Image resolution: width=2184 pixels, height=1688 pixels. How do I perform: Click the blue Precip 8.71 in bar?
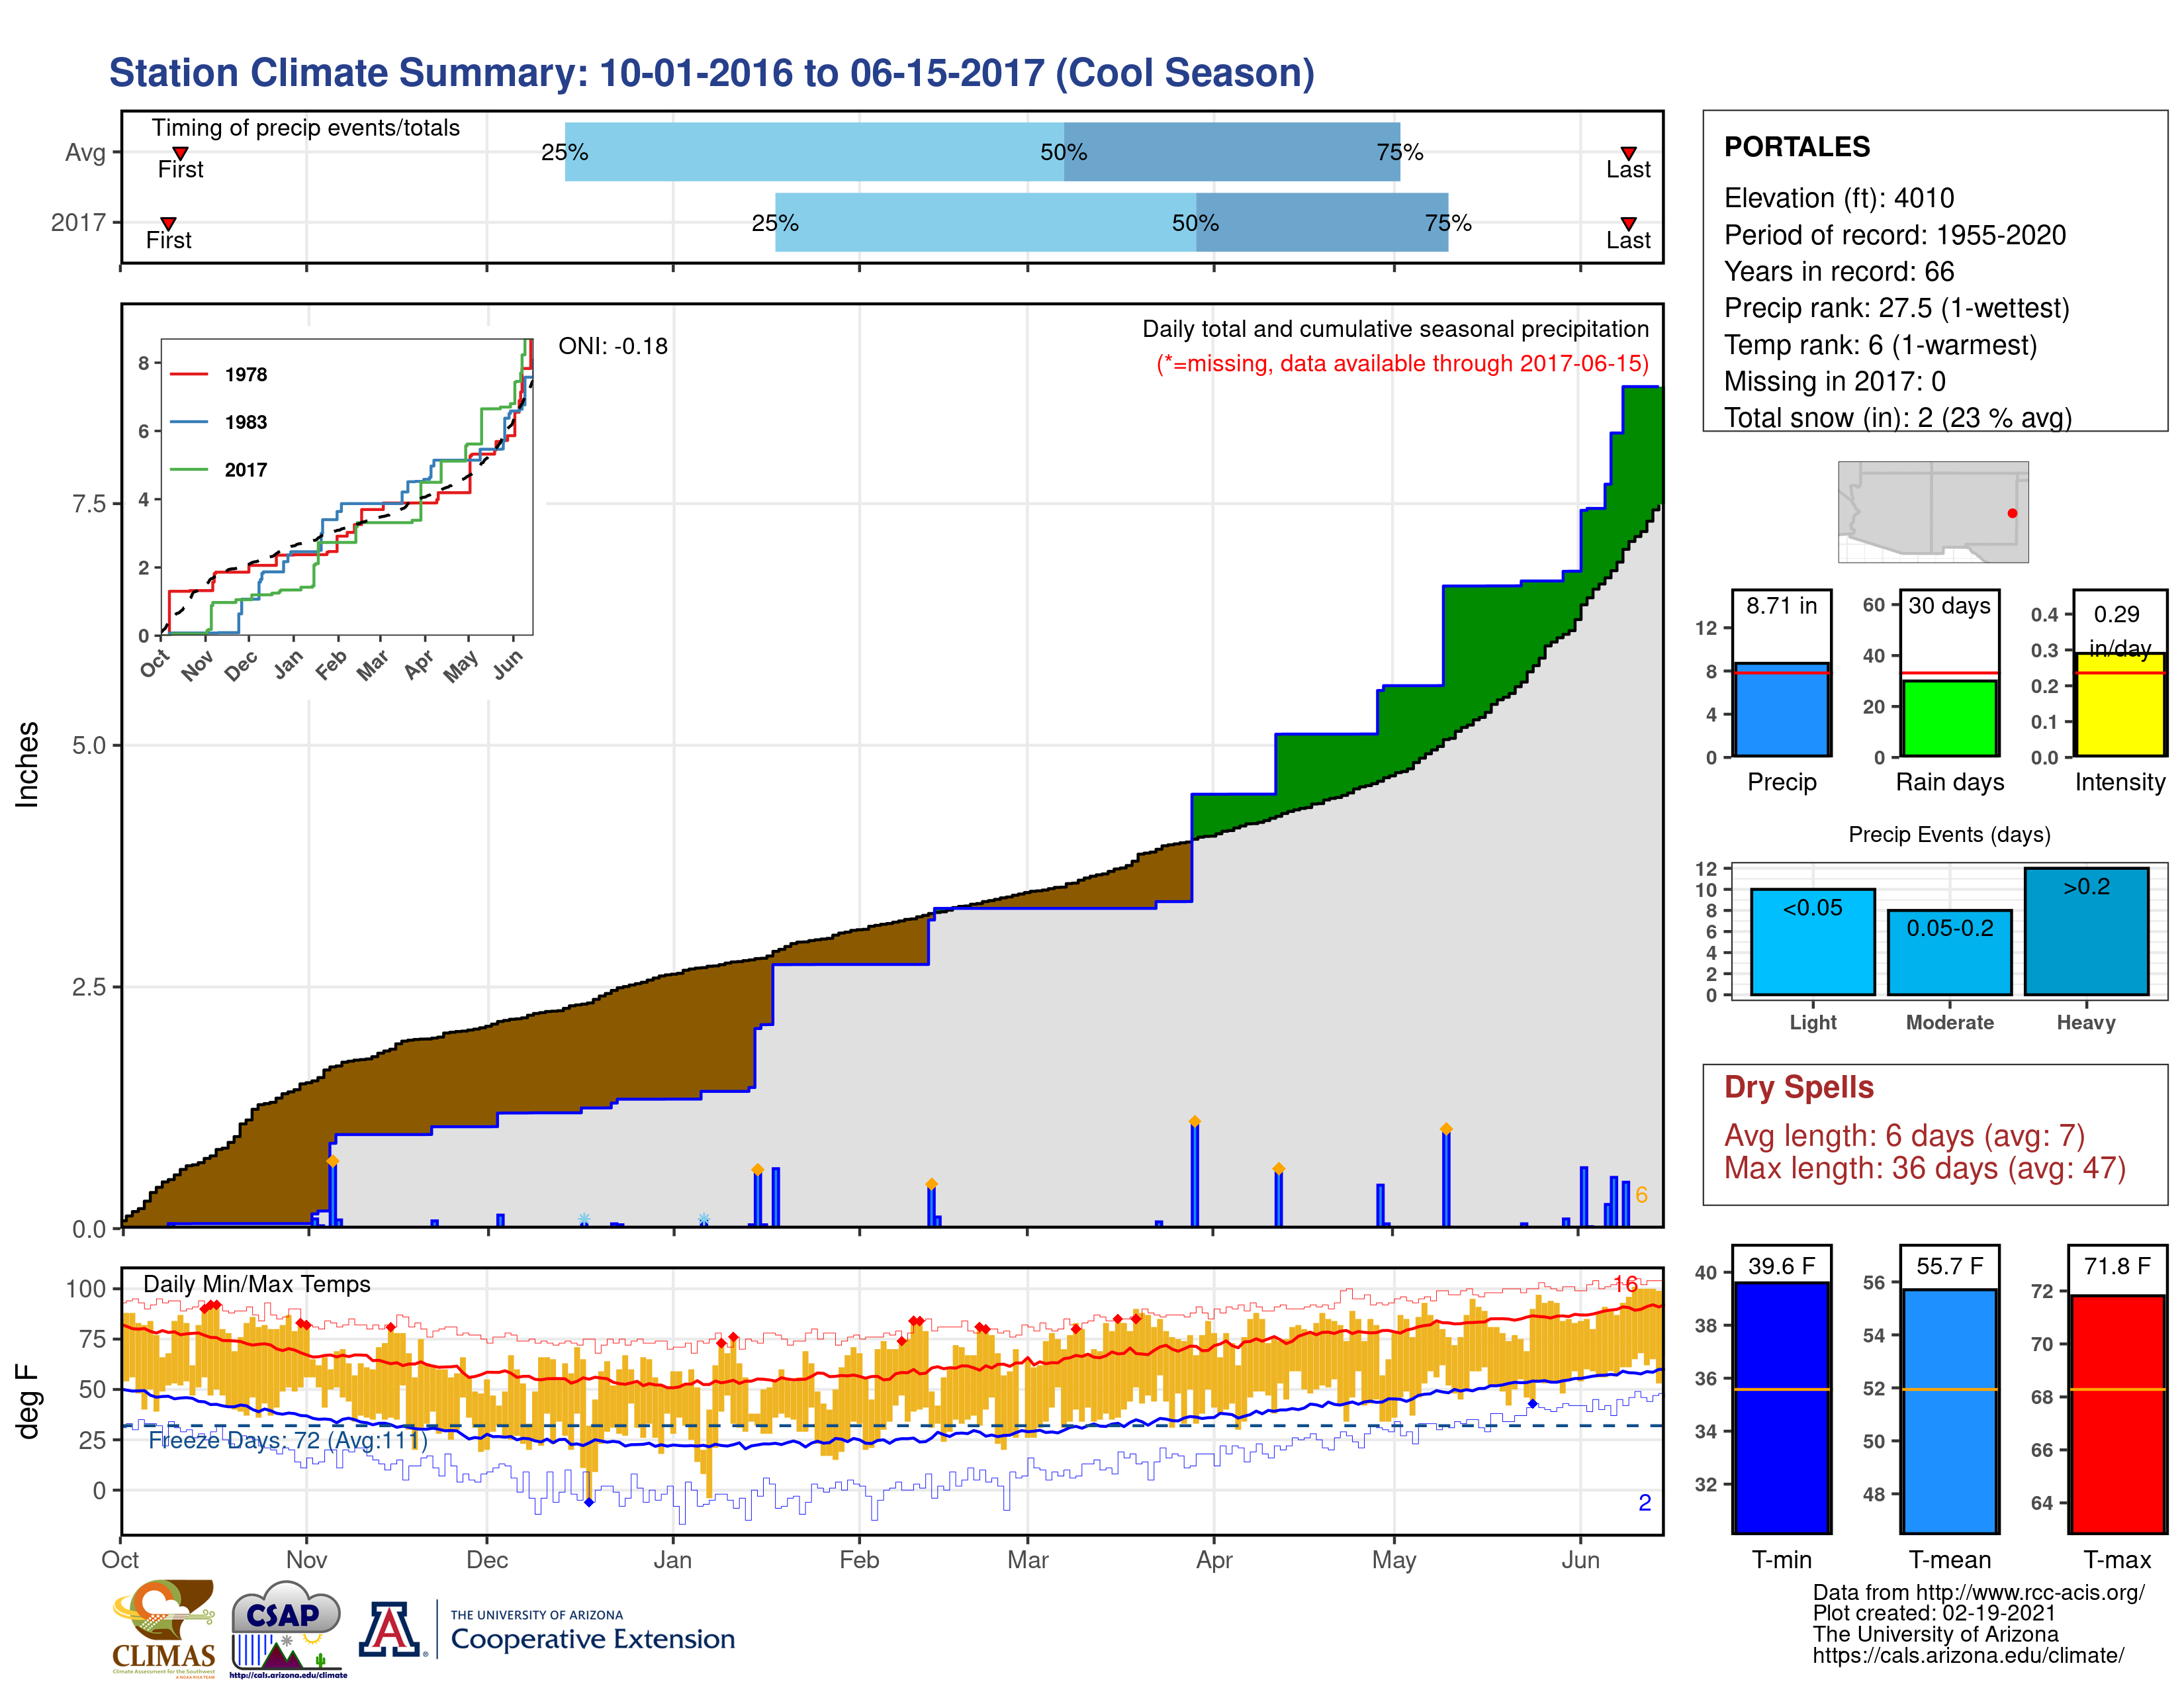click(x=1781, y=709)
